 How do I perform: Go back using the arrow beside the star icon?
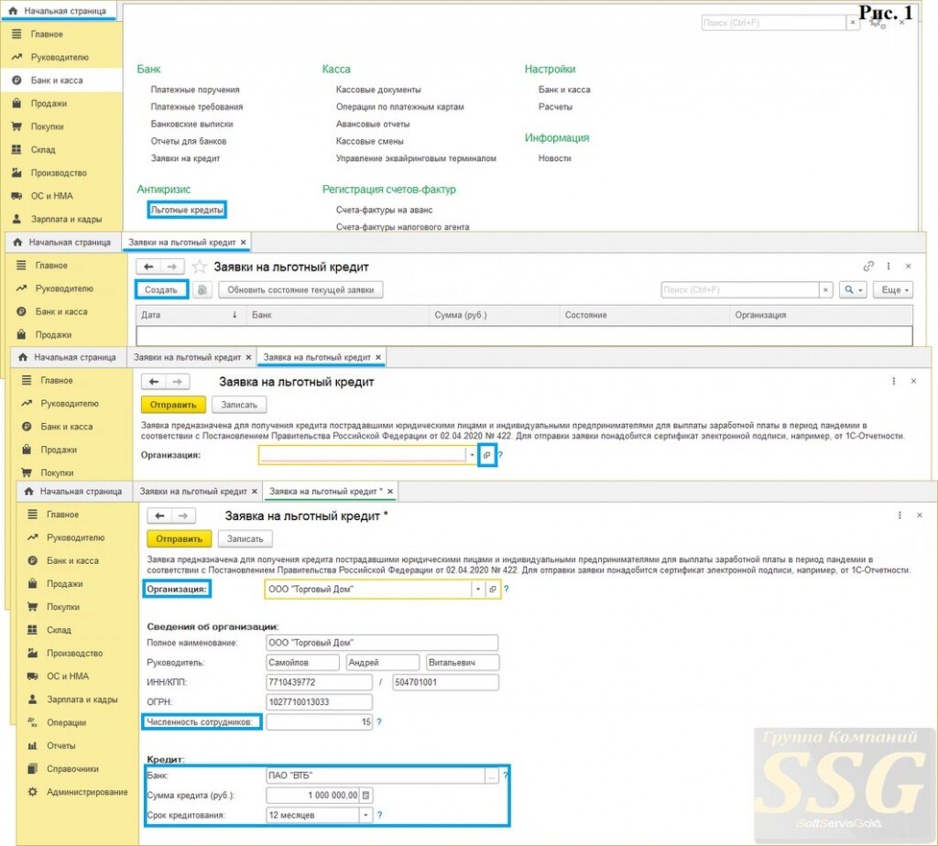pyautogui.click(x=148, y=266)
